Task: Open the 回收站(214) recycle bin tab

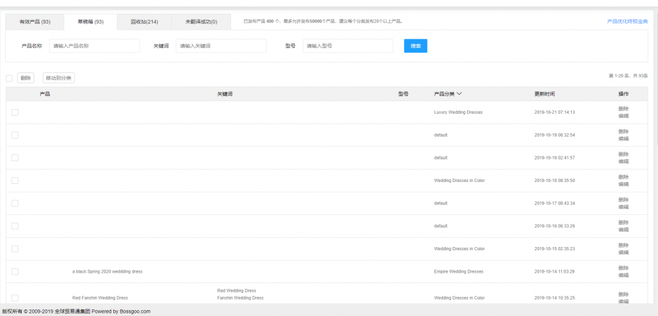Action: click(144, 22)
